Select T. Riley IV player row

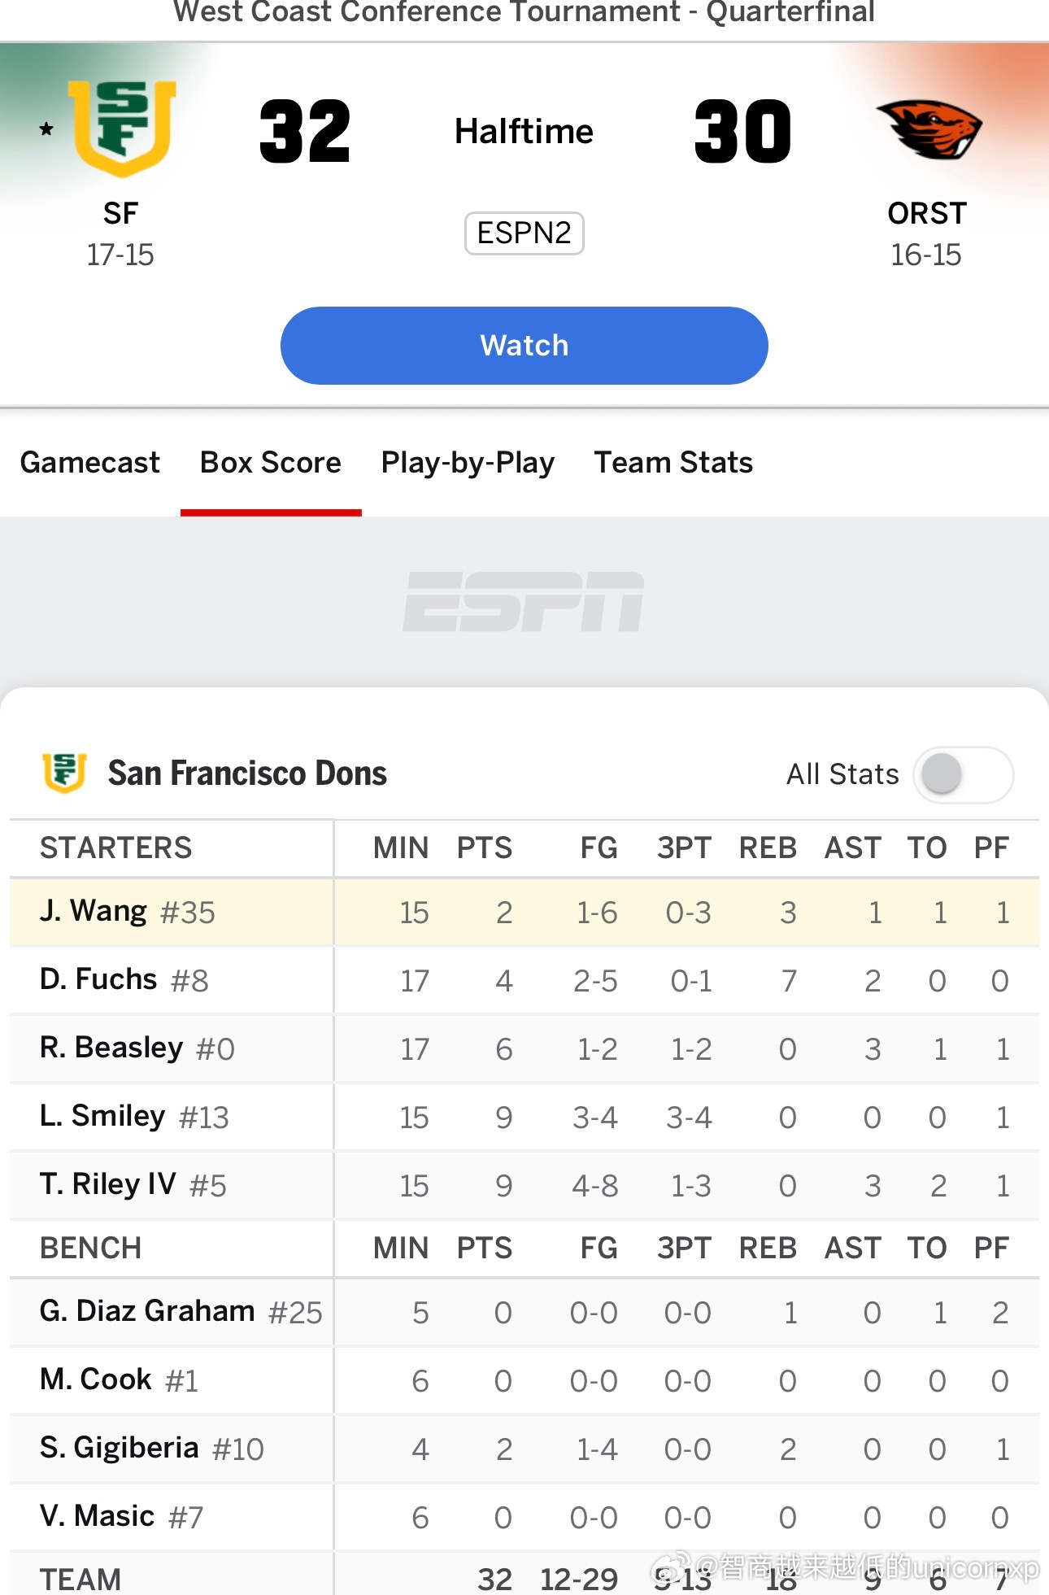click(108, 1185)
